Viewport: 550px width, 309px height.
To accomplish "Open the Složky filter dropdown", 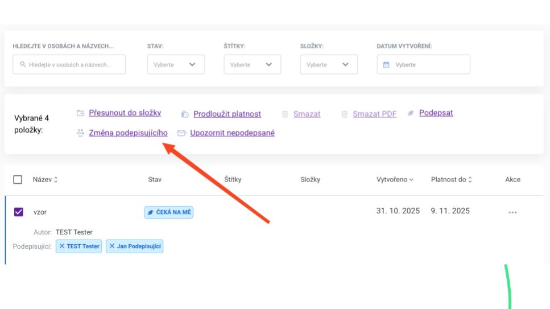I will point(328,64).
